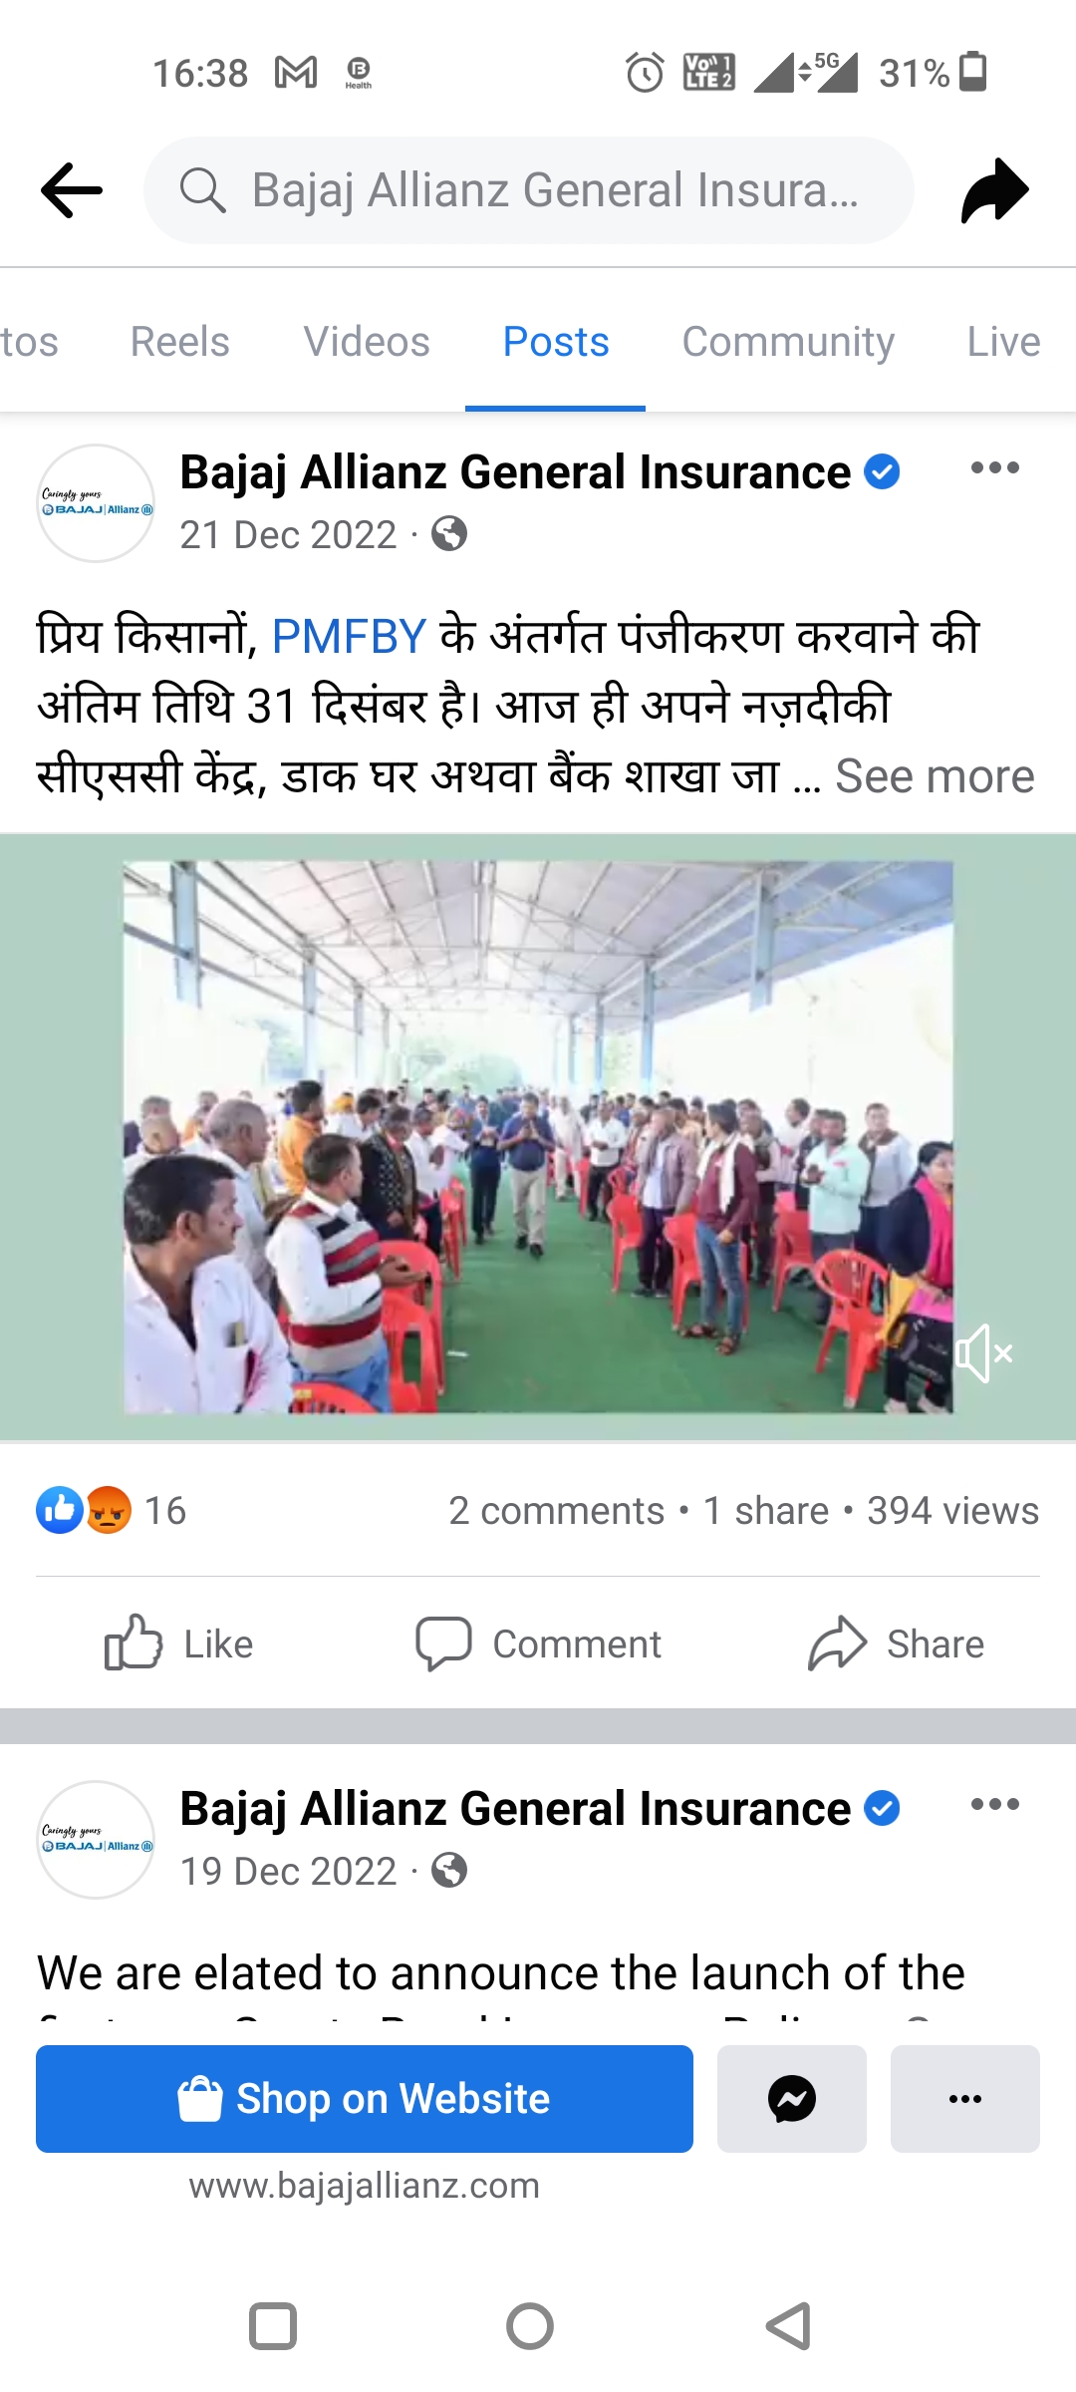This screenshot has width=1076, height=2392.
Task: Unmute the video with speaker icon
Action: click(x=984, y=1353)
